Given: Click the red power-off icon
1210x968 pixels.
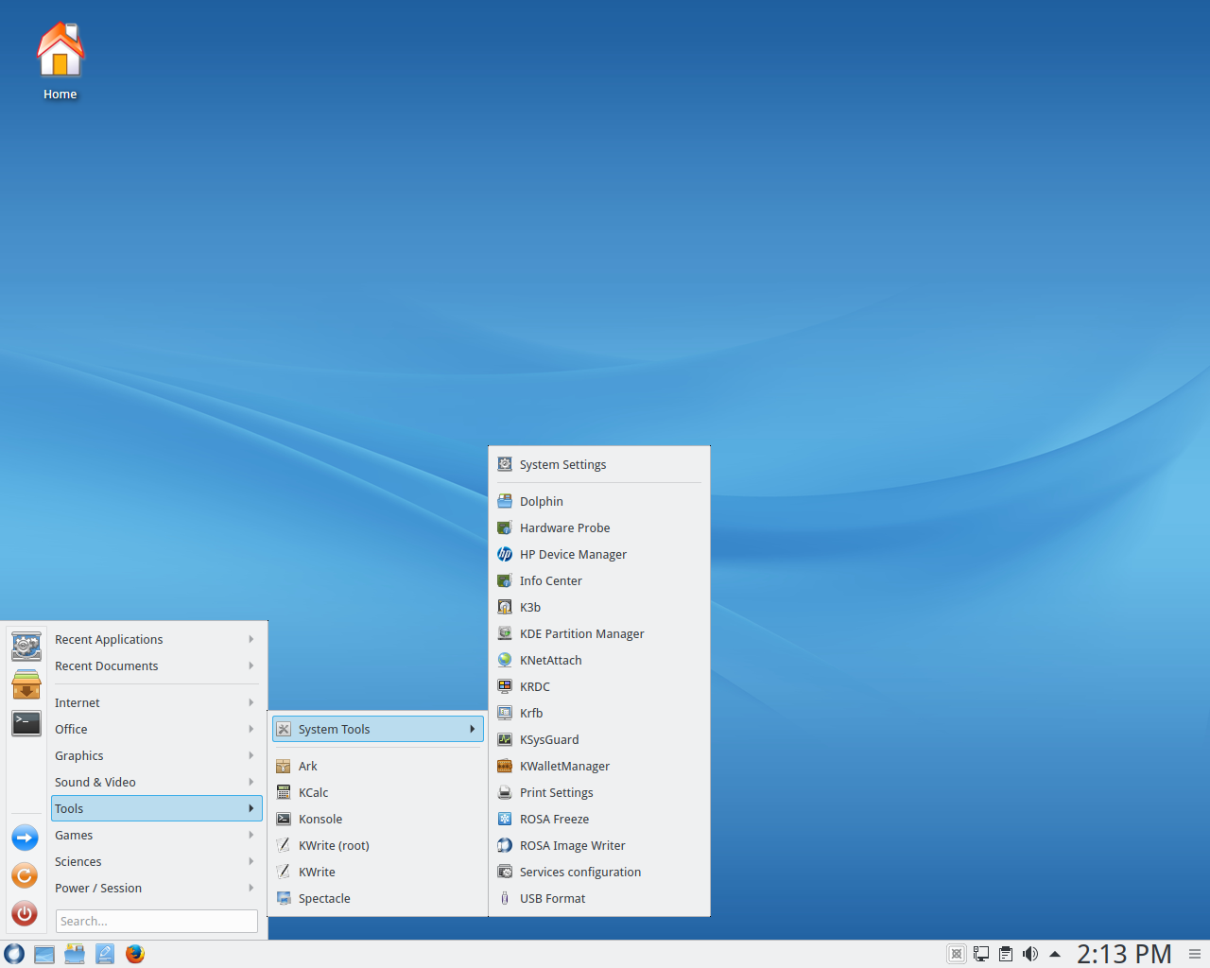Looking at the screenshot, I should tap(26, 913).
